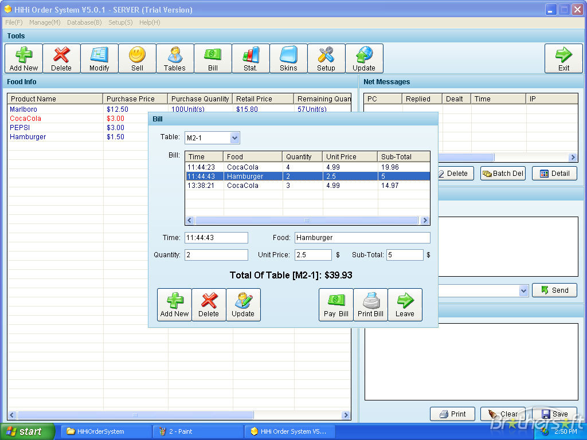This screenshot has height=440, width=587.
Task: Click the Unit Price input field
Action: pyautogui.click(x=313, y=255)
